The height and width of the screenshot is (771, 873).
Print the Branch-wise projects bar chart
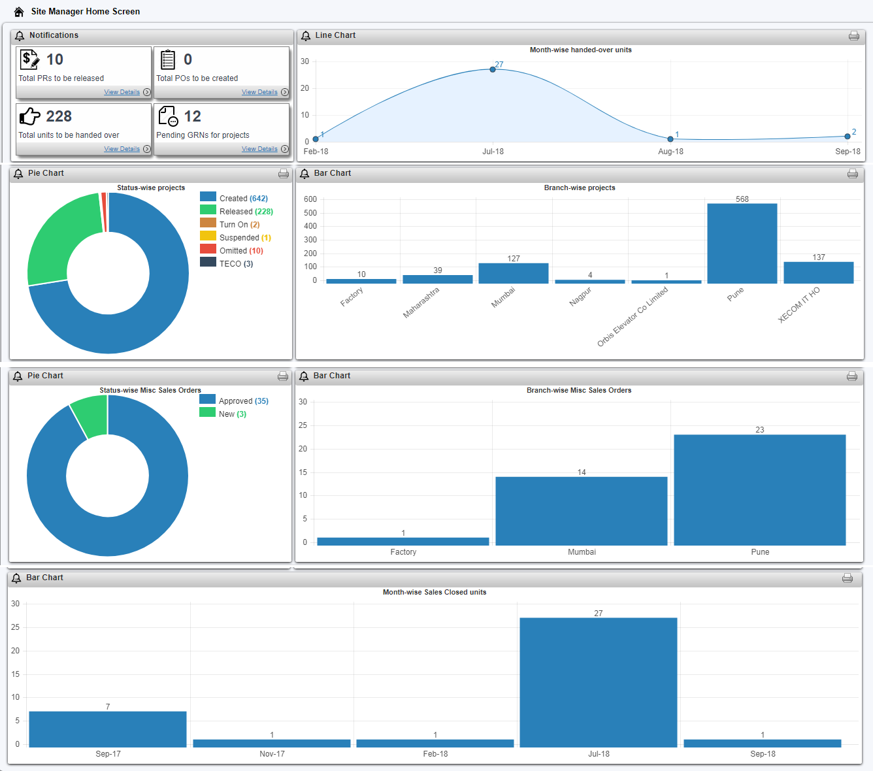[852, 174]
